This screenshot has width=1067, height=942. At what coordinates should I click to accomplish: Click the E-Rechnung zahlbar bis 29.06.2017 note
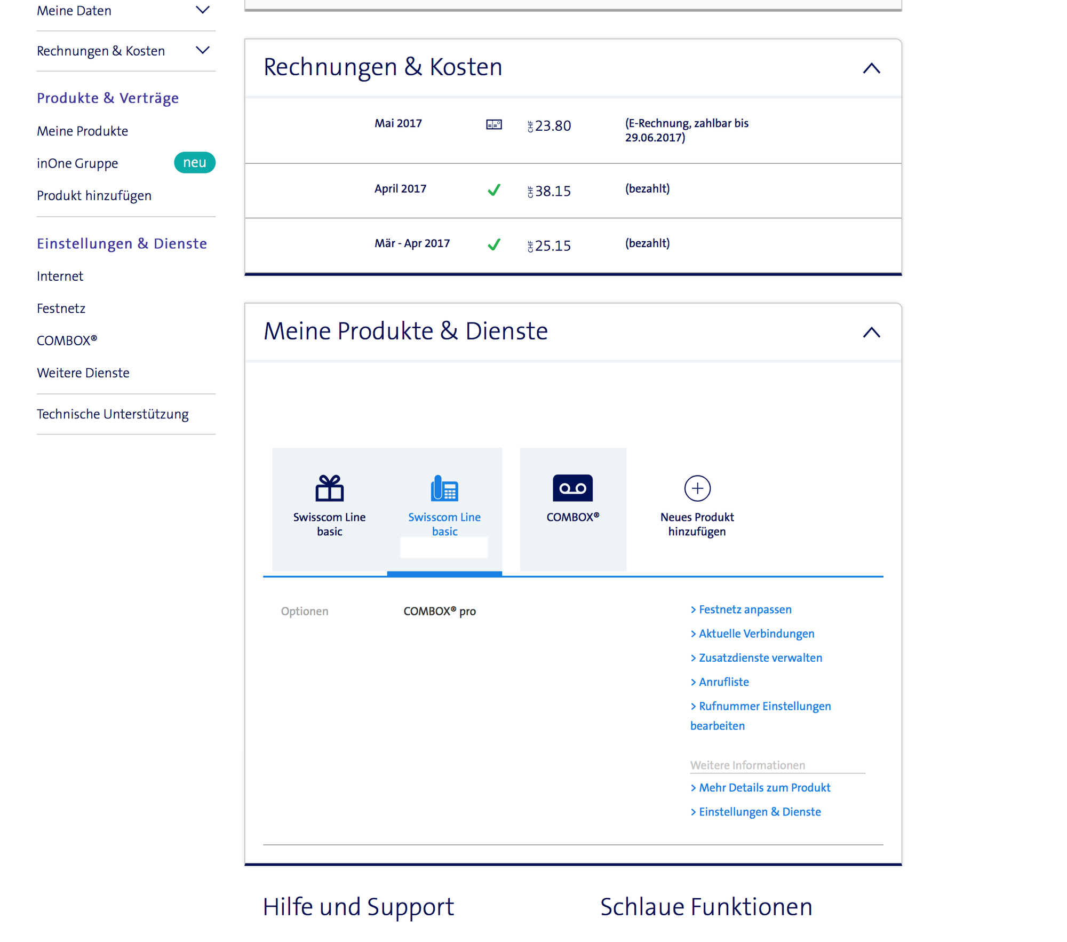coord(687,130)
